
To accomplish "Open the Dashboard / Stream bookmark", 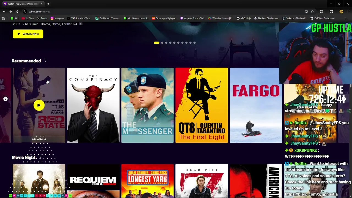I will (108, 18).
